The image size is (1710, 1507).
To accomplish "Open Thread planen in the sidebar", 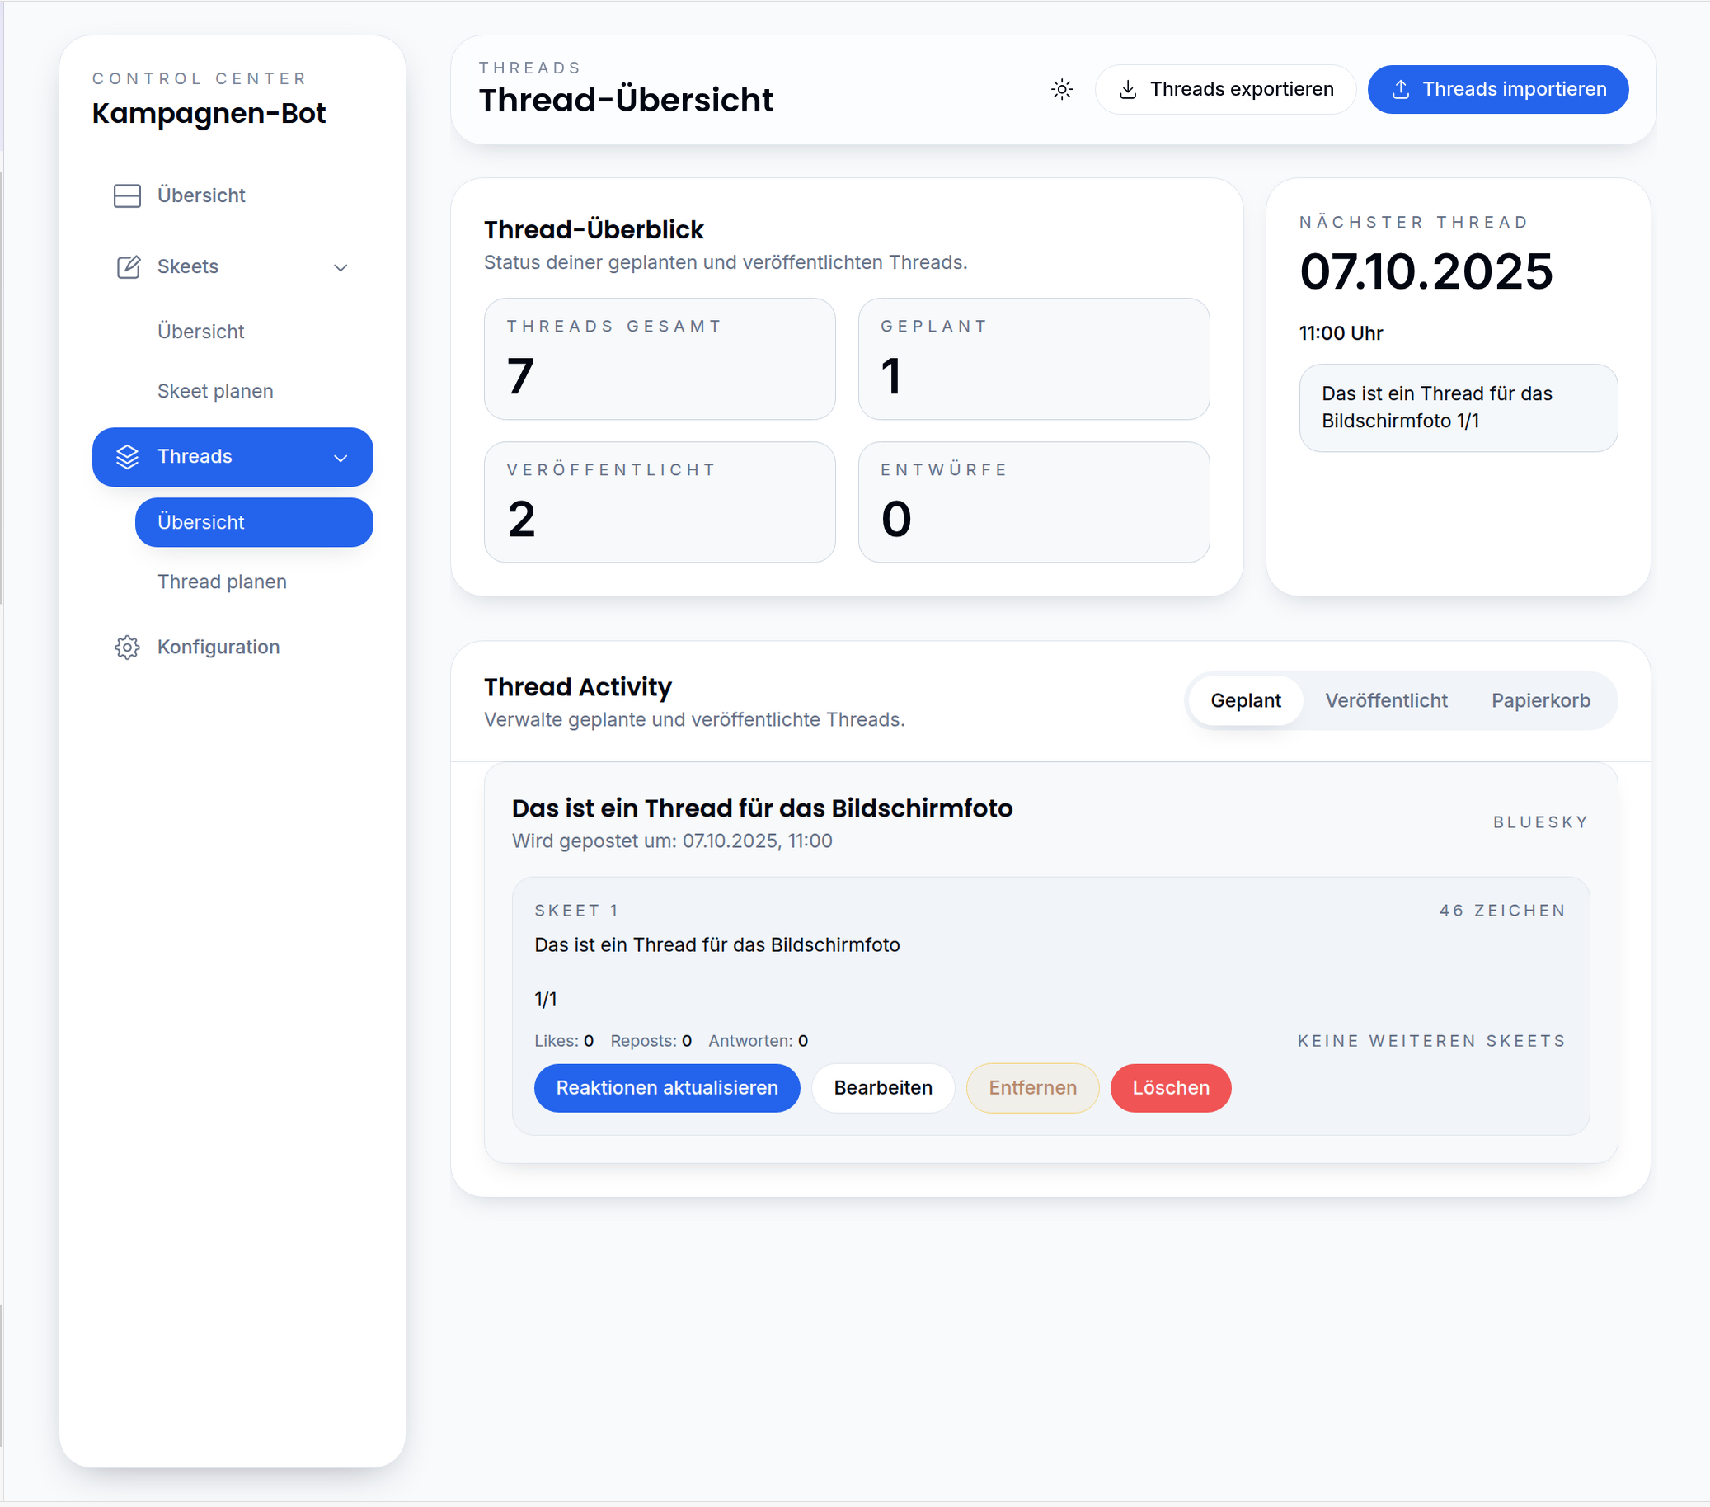I will point(222,582).
